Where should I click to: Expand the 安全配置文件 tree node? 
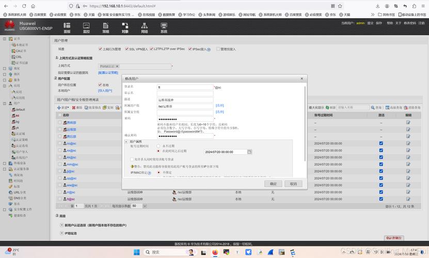(x=4, y=209)
